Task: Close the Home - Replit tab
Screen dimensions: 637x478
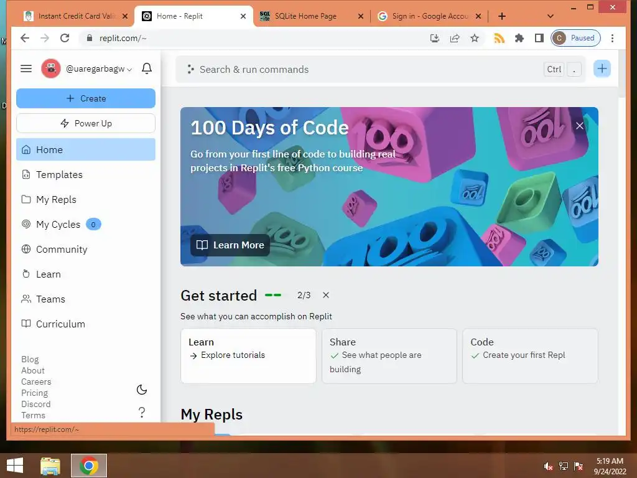Action: 243,16
